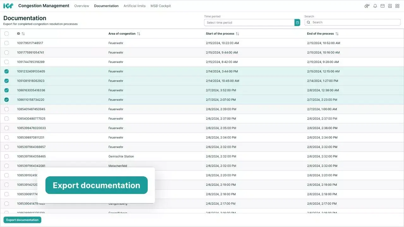Select ID 1091795117146517
This screenshot has height=227, width=404.
tap(30, 43)
